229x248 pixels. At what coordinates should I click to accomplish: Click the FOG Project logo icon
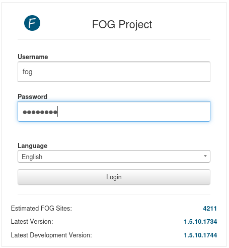[32, 23]
